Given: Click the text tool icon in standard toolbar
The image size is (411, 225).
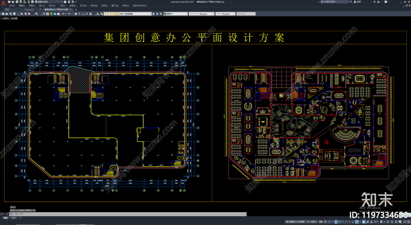Looking at the screenshot, I should (x=51, y=14).
